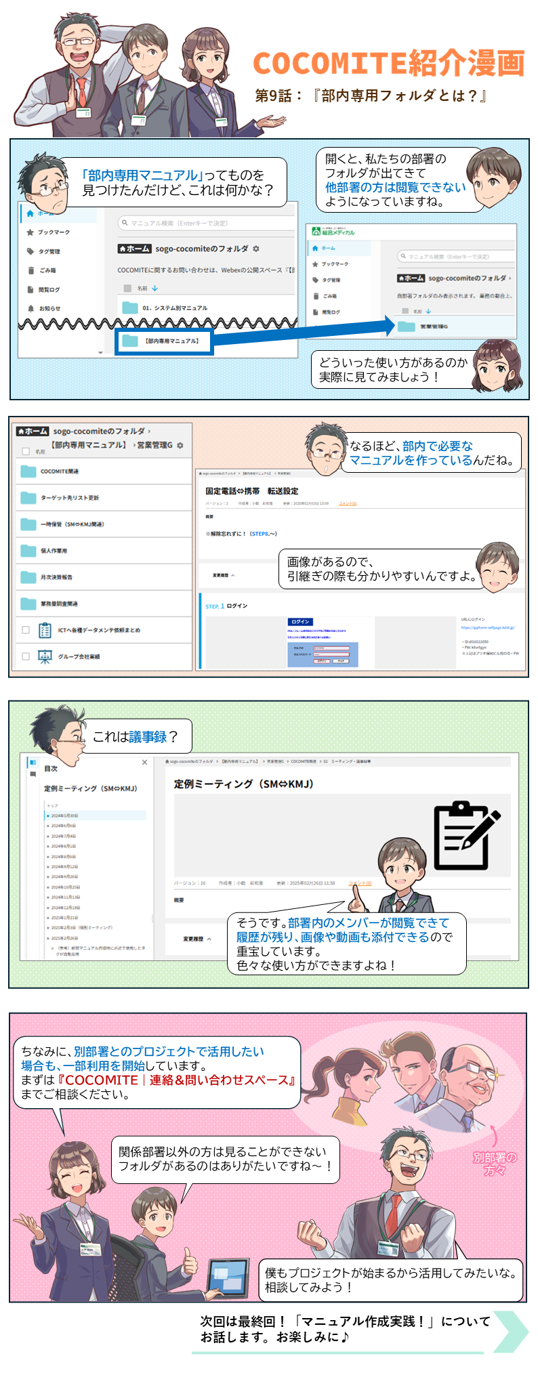Close the 目次 panel with X

click(144, 763)
